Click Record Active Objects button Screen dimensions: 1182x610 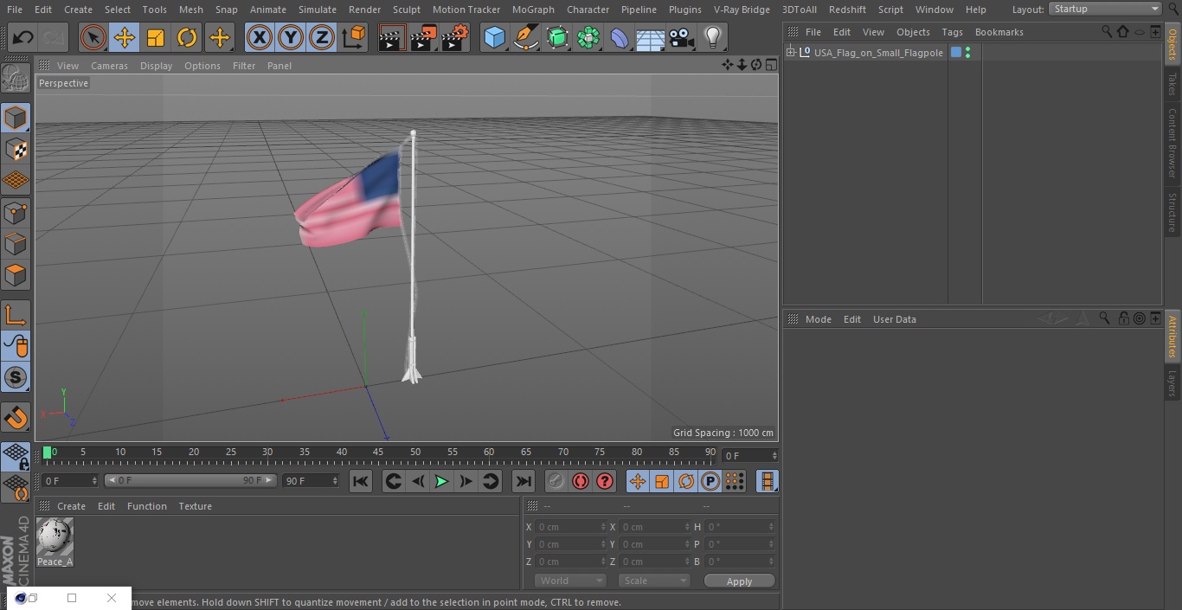tap(556, 481)
